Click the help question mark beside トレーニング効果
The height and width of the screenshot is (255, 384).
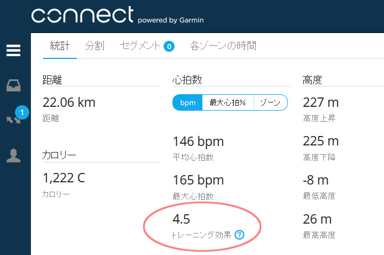pos(239,235)
